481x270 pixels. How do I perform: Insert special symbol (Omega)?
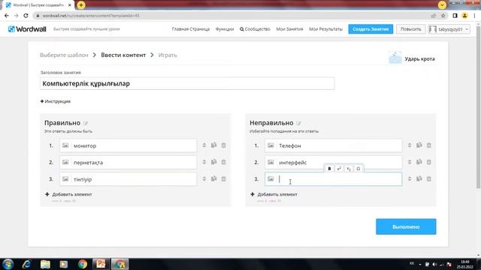click(358, 169)
